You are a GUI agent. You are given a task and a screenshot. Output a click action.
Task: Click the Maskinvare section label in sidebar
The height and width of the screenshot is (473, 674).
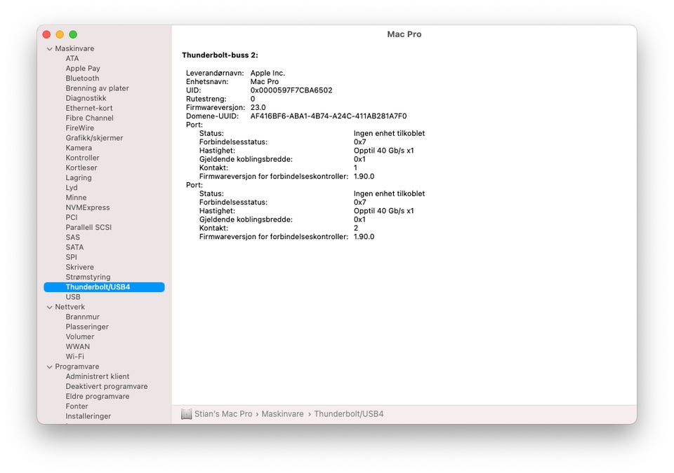74,48
